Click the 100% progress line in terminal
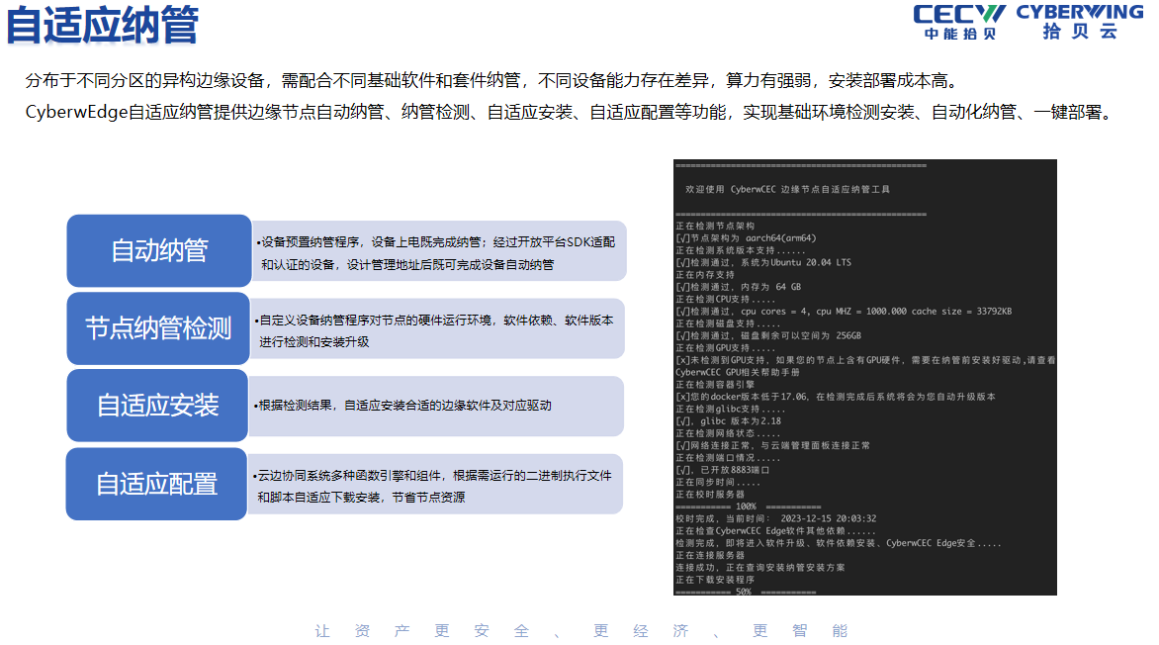Screen dimensions: 1159x645 (748, 507)
